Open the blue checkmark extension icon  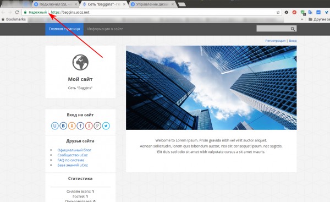(318, 12)
